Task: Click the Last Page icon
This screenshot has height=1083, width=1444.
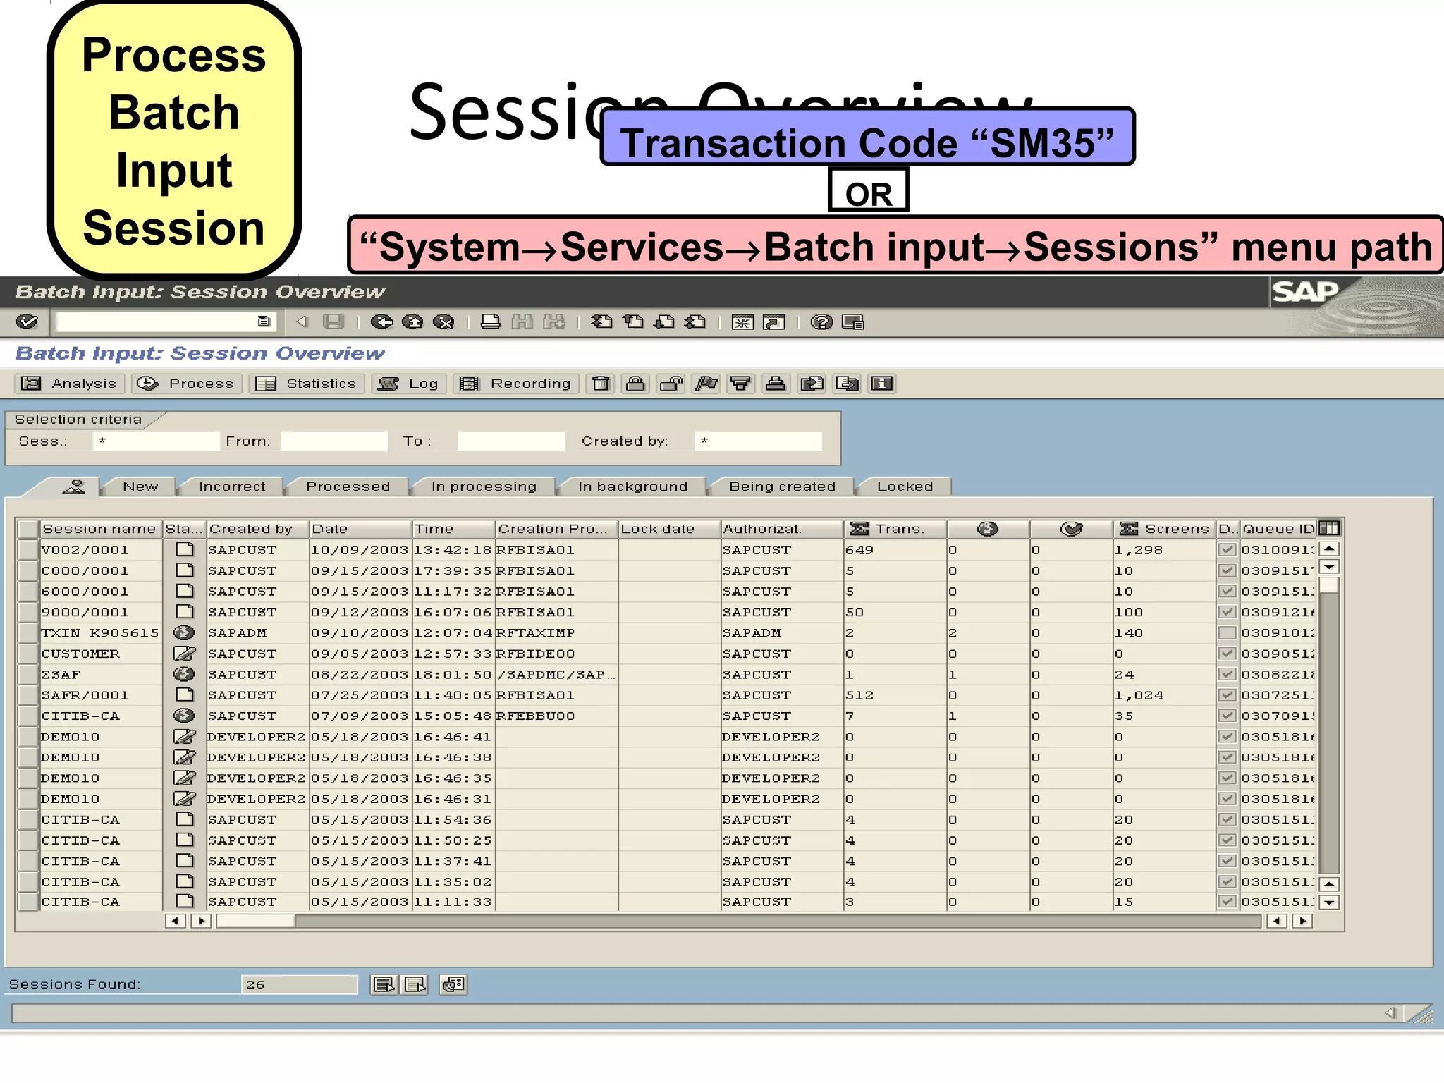Action: (x=696, y=322)
